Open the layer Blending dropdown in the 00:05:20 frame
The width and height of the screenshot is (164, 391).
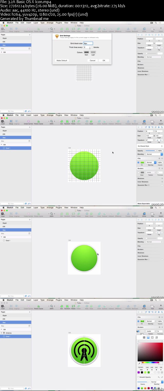point(154,154)
